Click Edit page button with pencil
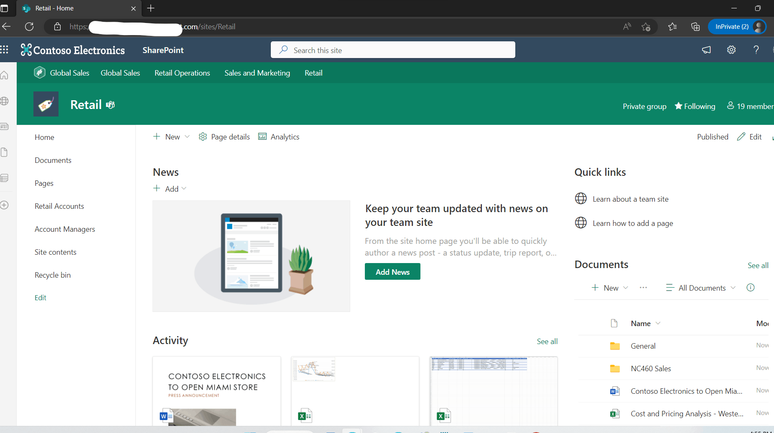Viewport: 774px width, 433px height. point(749,137)
